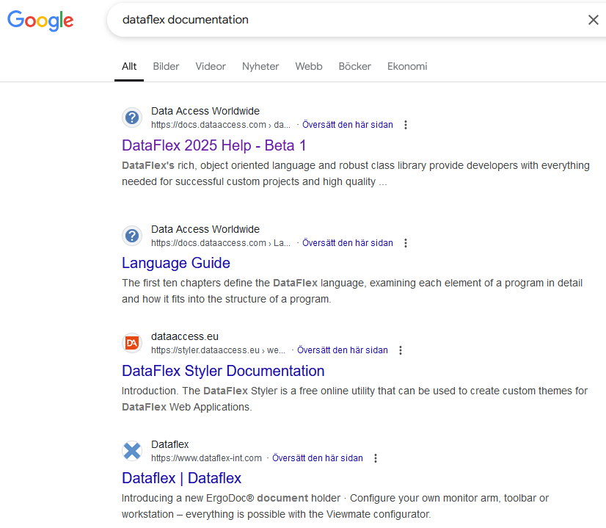The image size is (606, 528).
Task: Click the 'Dataflex' site name above dataflex-int.com
Action: [x=169, y=444]
